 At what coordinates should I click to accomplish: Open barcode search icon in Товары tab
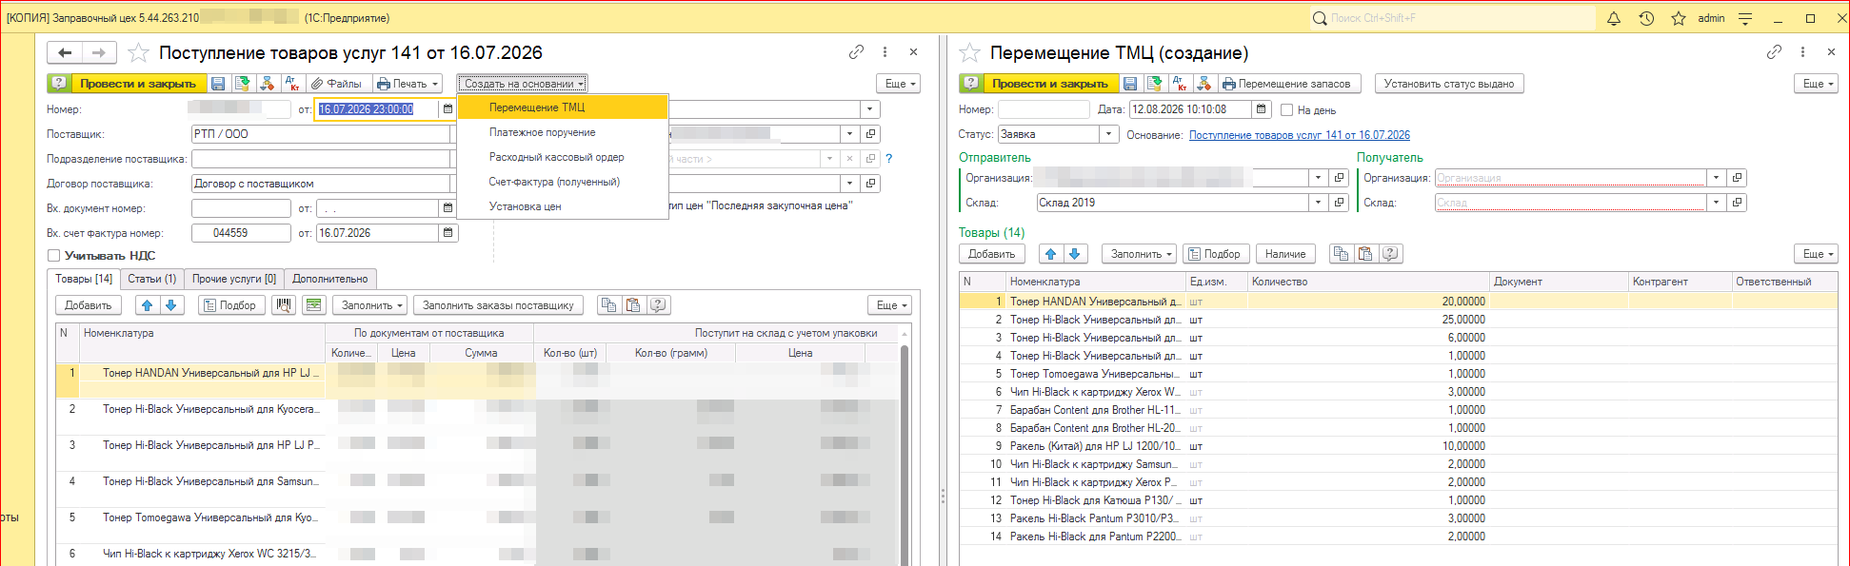283,305
